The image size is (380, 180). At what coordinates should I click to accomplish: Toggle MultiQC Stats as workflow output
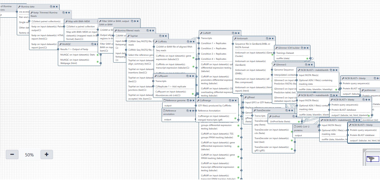[97, 55]
